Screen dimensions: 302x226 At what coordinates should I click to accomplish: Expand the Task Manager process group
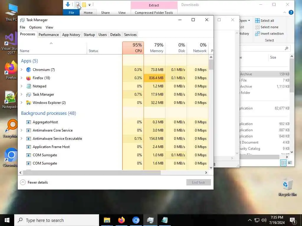22,94
